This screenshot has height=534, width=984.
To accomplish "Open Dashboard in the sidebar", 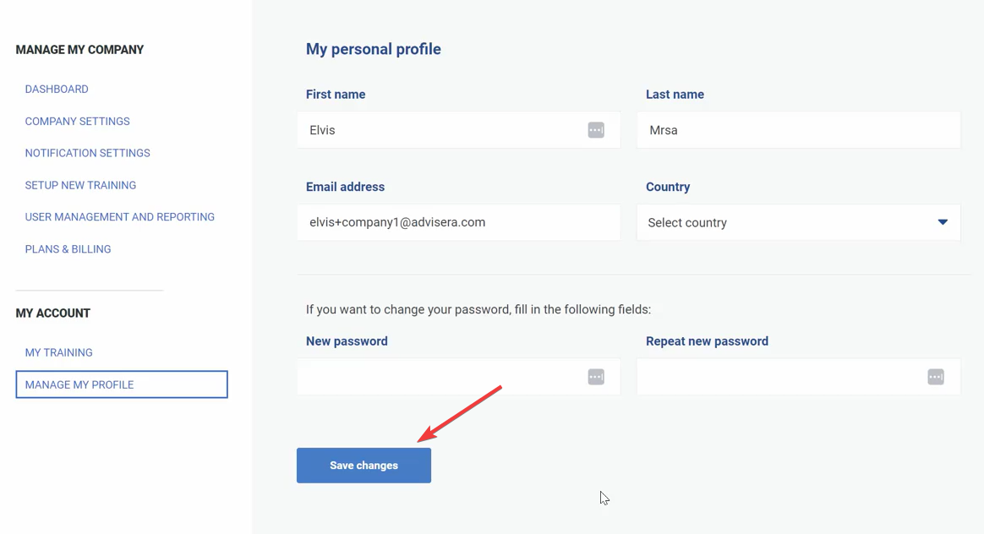I will coord(57,90).
